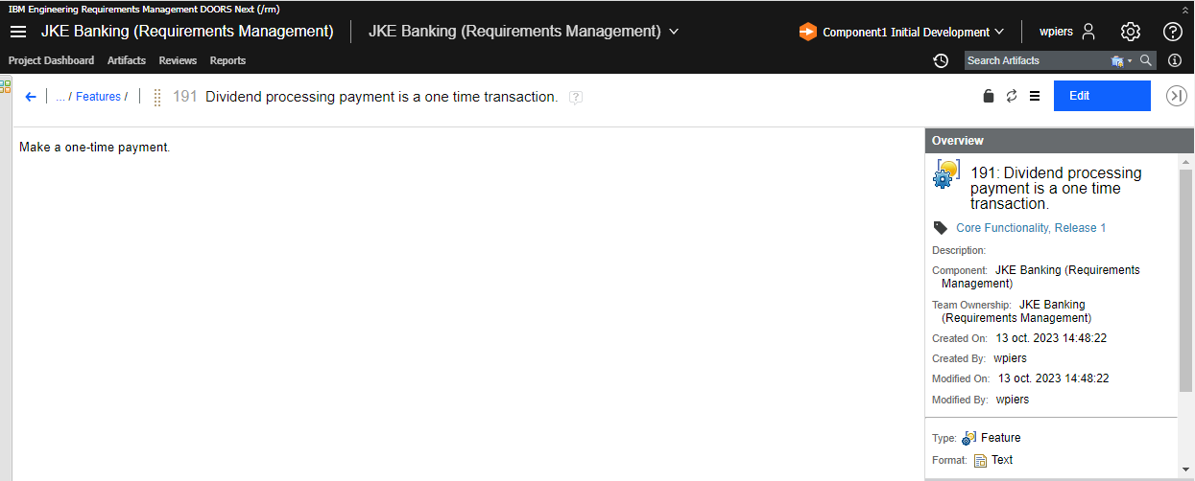Focus the Search Artifacts field
This screenshot has width=1195, height=481.
(1035, 60)
